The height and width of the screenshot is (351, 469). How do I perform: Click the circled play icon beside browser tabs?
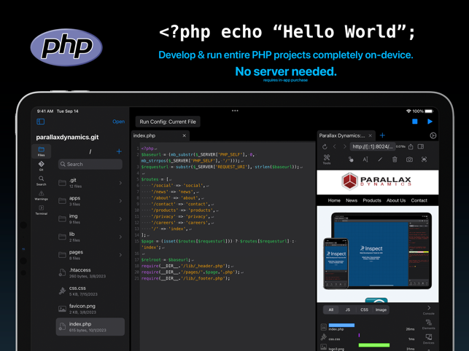click(433, 135)
